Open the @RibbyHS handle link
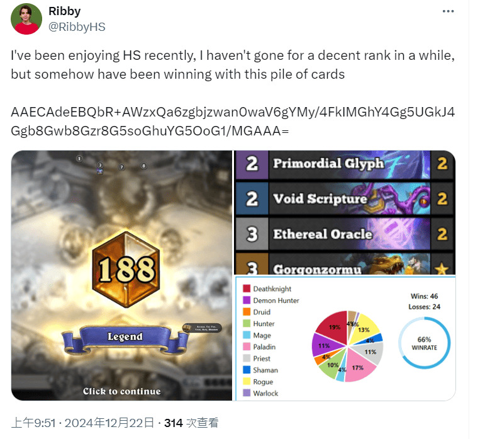 [77, 27]
